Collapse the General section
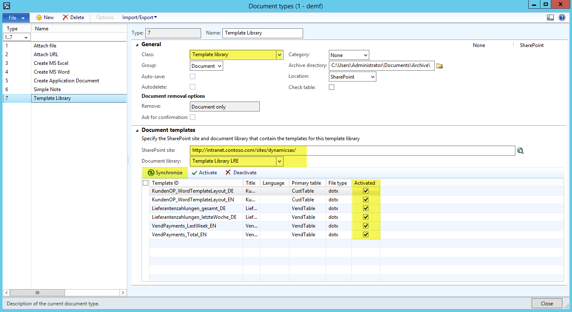572x312 pixels. point(137,45)
